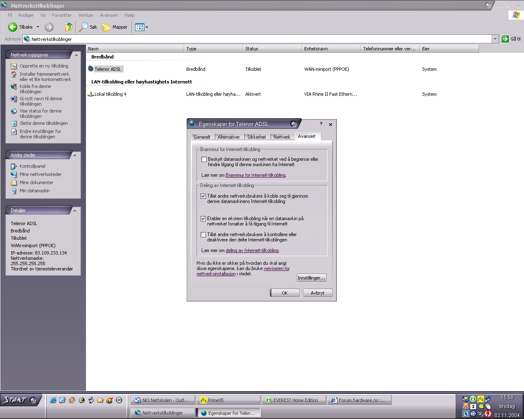Screen dimensions: 524x419
Task: Open the Verktøy menu
Action: (x=86, y=15)
